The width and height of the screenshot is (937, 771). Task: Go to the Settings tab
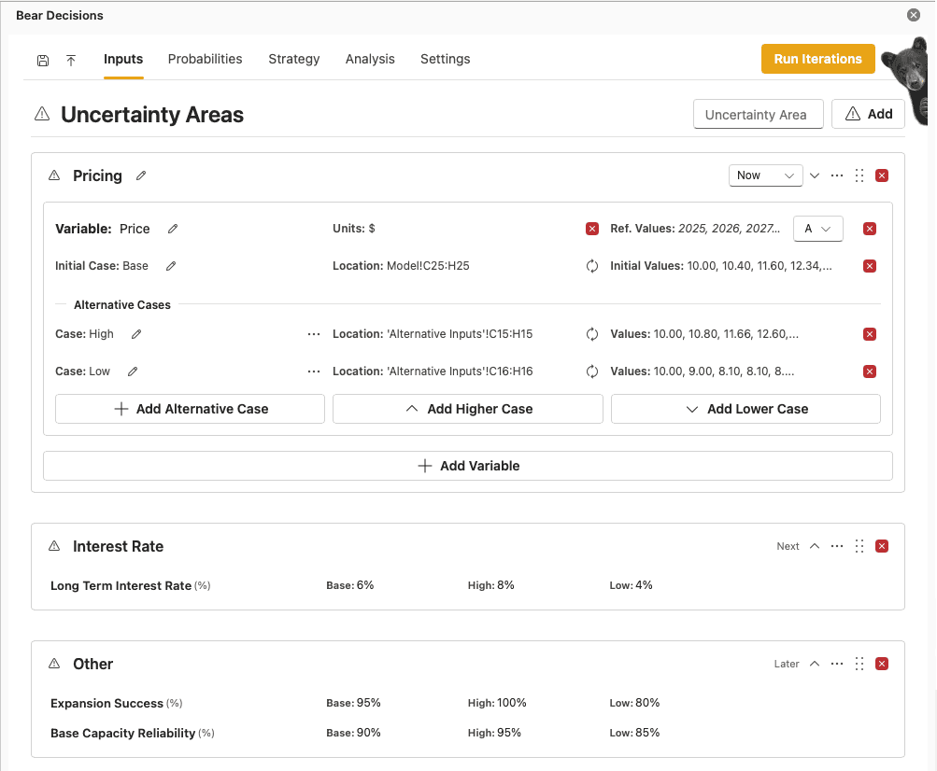point(446,59)
